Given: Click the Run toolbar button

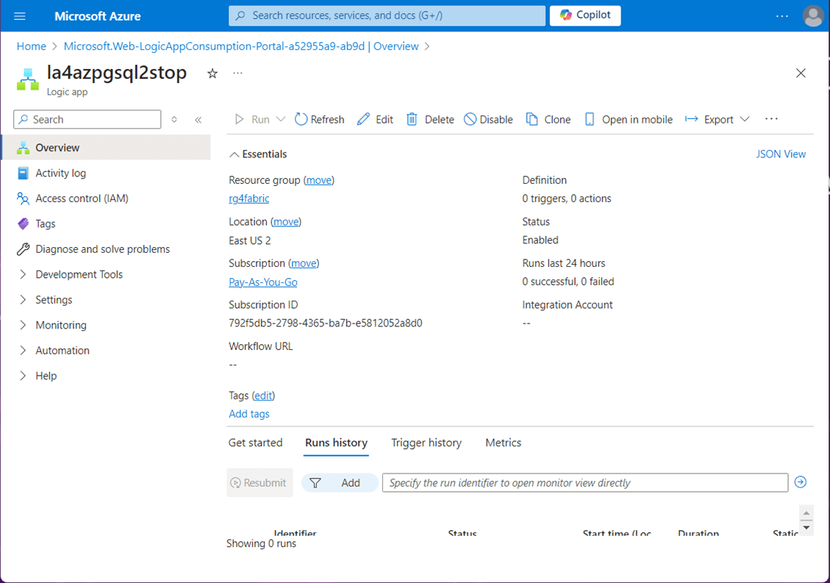Looking at the screenshot, I should tap(252, 119).
